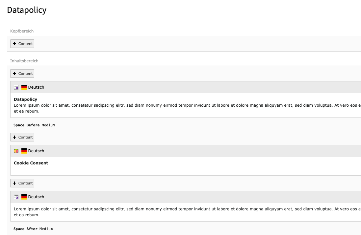
Task: Click the Inhaltsbereich column header
Action: coord(24,61)
